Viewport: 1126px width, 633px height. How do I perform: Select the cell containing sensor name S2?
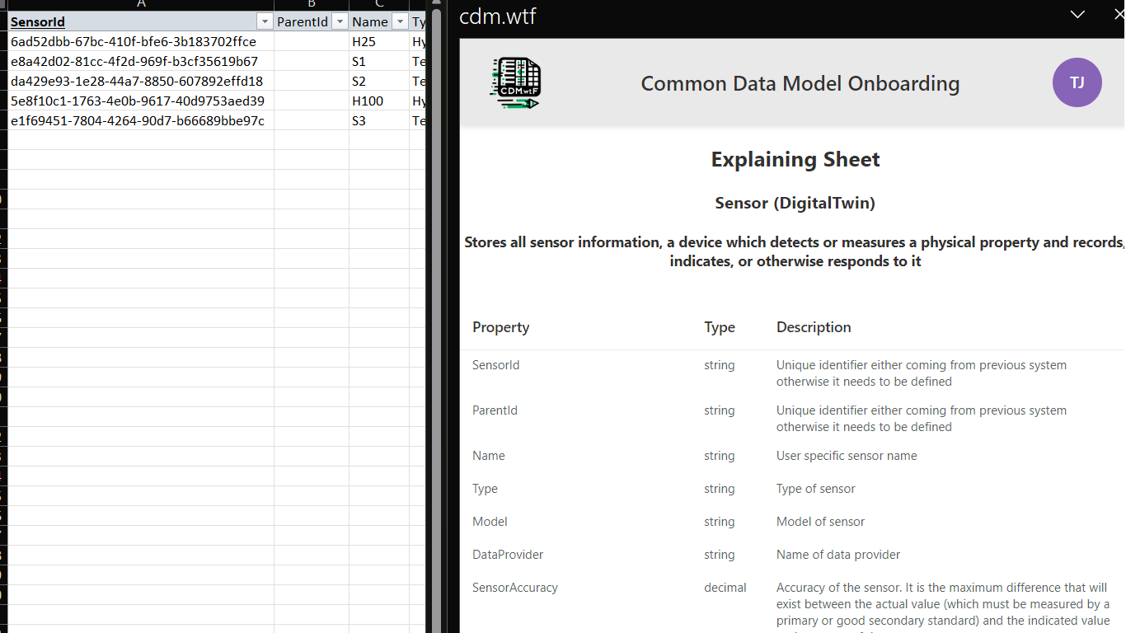point(378,82)
